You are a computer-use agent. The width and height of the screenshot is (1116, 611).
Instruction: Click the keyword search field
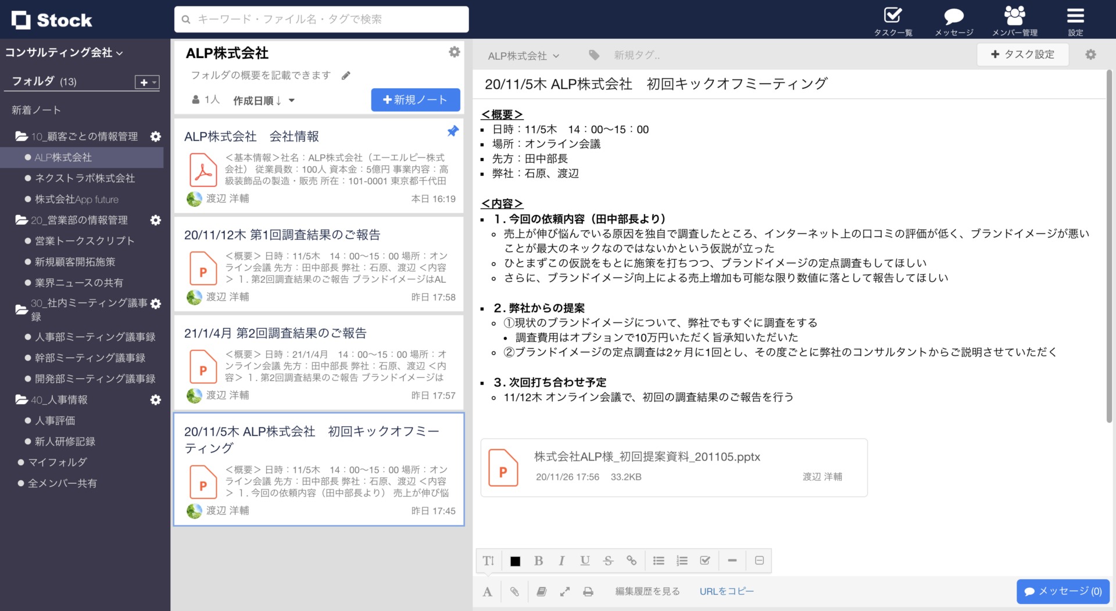click(321, 19)
